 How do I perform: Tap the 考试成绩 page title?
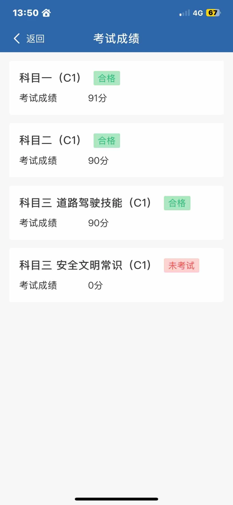coord(116,39)
